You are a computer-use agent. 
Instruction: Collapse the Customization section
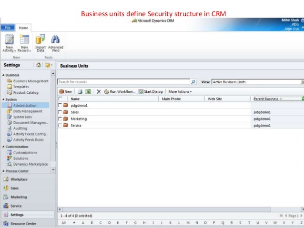3,147
